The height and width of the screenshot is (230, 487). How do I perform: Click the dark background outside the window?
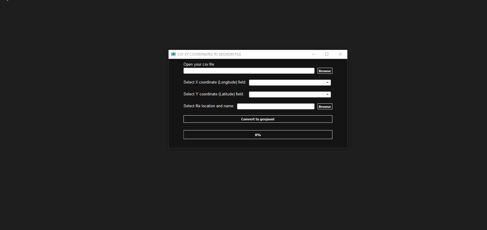(89, 119)
